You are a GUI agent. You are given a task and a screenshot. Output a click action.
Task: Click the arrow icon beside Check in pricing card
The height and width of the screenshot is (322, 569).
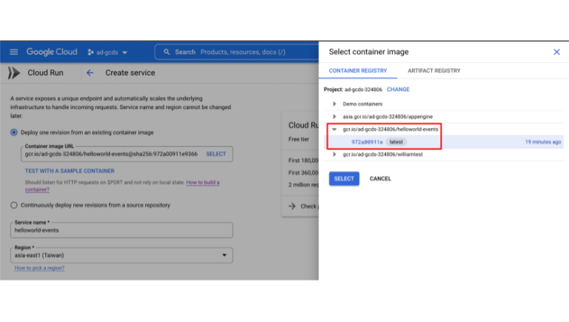[292, 207]
